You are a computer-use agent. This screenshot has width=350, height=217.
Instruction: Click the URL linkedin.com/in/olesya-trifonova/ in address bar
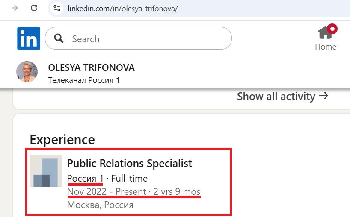(123, 9)
